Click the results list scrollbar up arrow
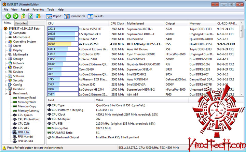This screenshot has width=246, height=152. (x=242, y=23)
